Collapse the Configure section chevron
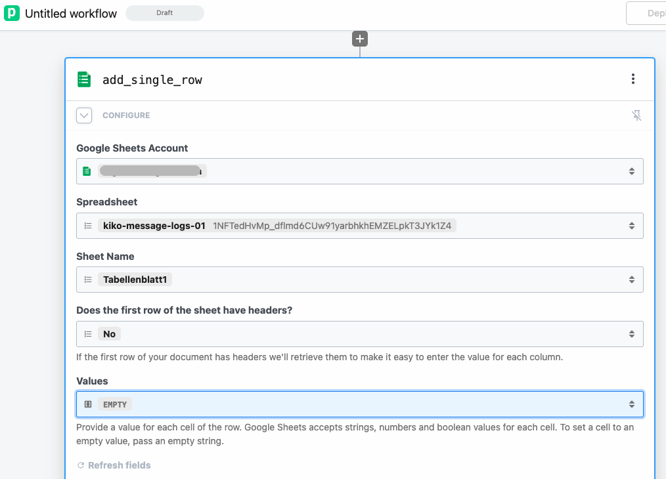This screenshot has height=479, width=666. pyautogui.click(x=84, y=115)
